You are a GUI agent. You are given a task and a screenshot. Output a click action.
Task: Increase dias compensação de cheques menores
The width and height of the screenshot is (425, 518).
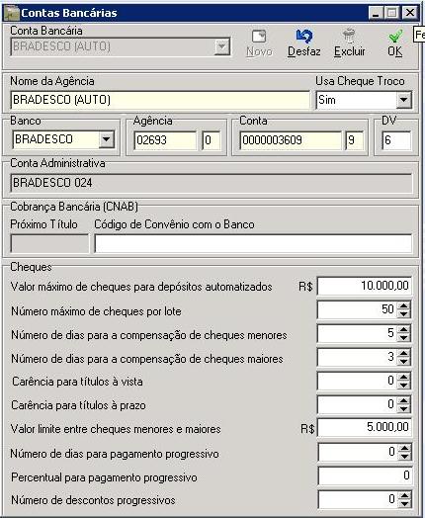pos(404,329)
